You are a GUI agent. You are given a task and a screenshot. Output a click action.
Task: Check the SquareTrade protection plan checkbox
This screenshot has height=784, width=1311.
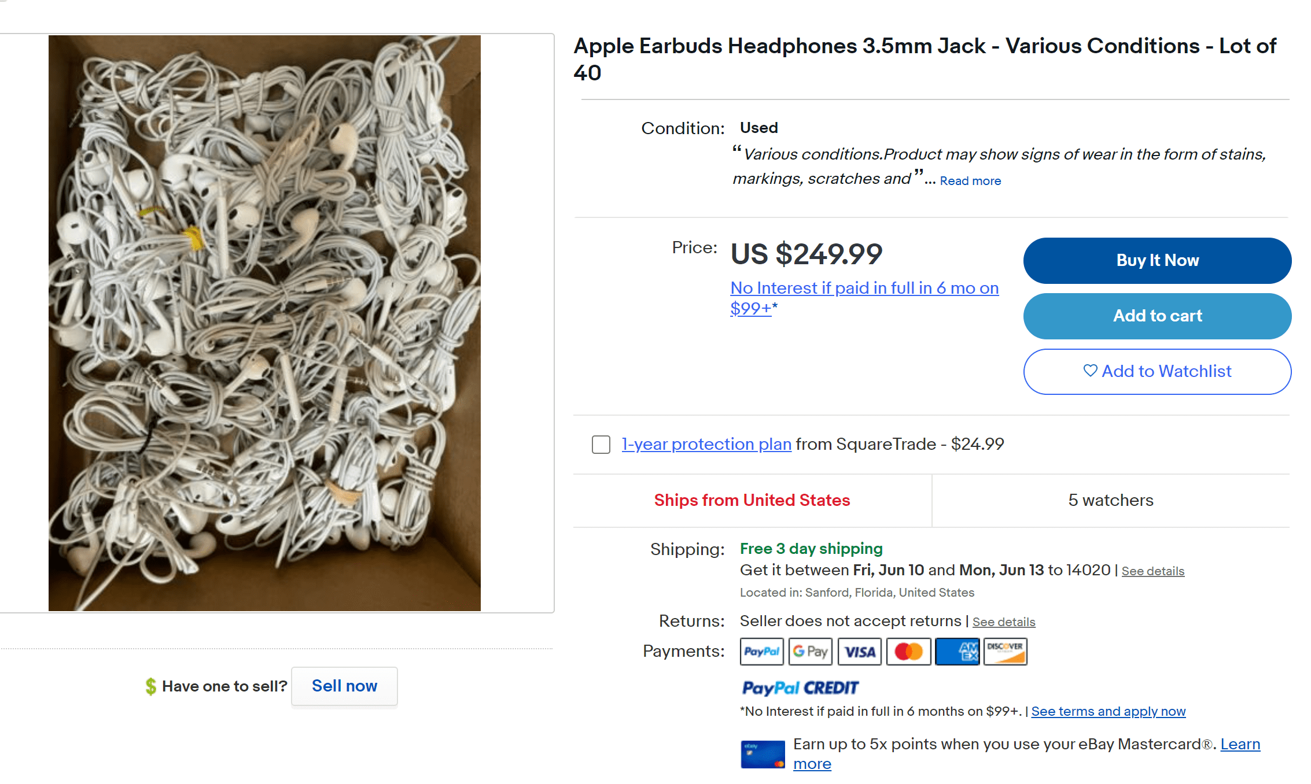coord(601,445)
